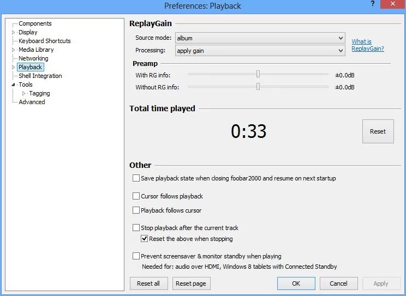
Task: Click the title bar help question mark
Action: 373,4
